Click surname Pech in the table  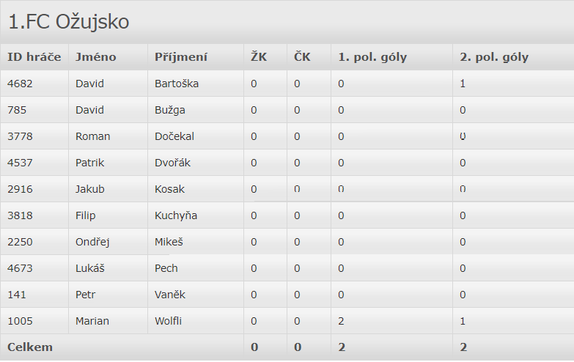coord(166,268)
